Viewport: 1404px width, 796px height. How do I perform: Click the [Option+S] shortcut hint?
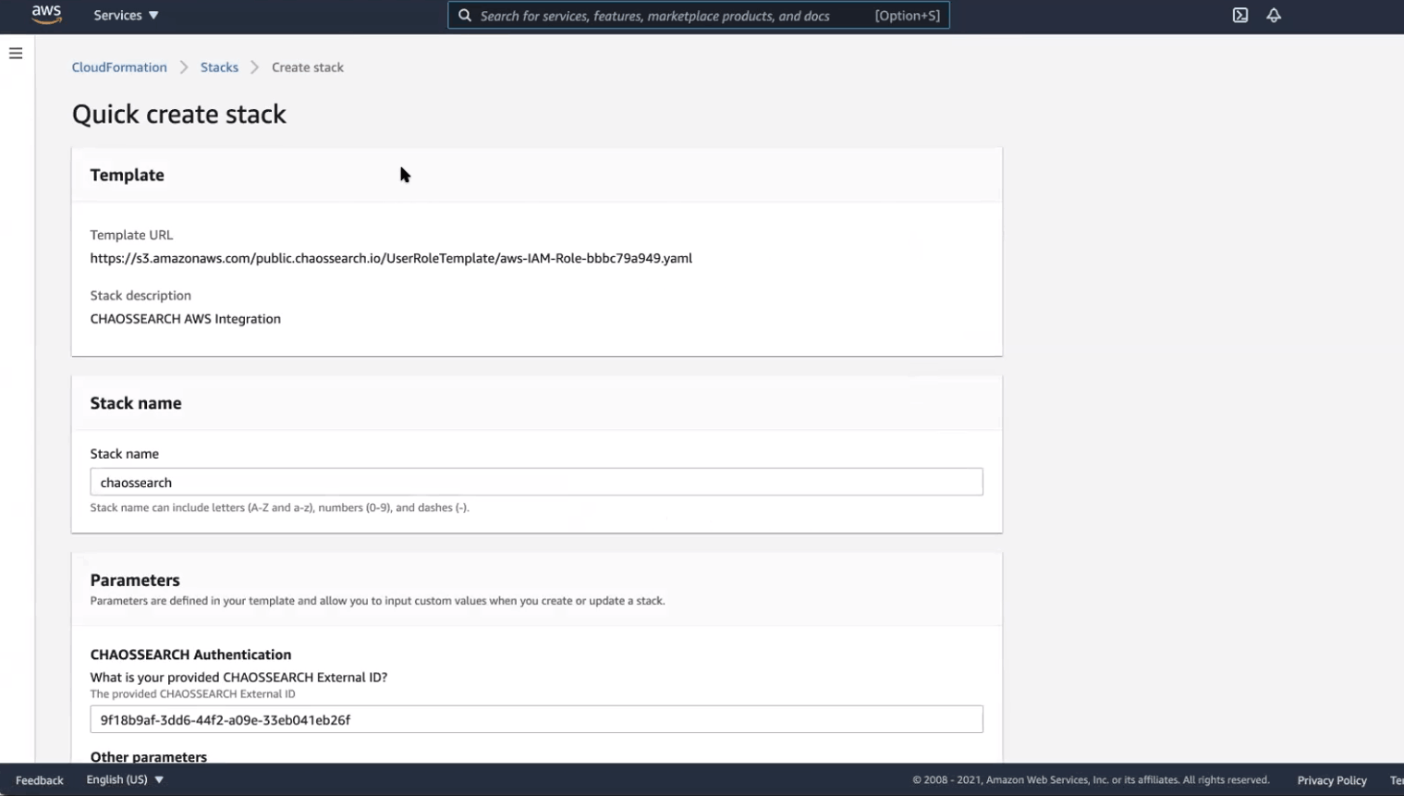908,16
